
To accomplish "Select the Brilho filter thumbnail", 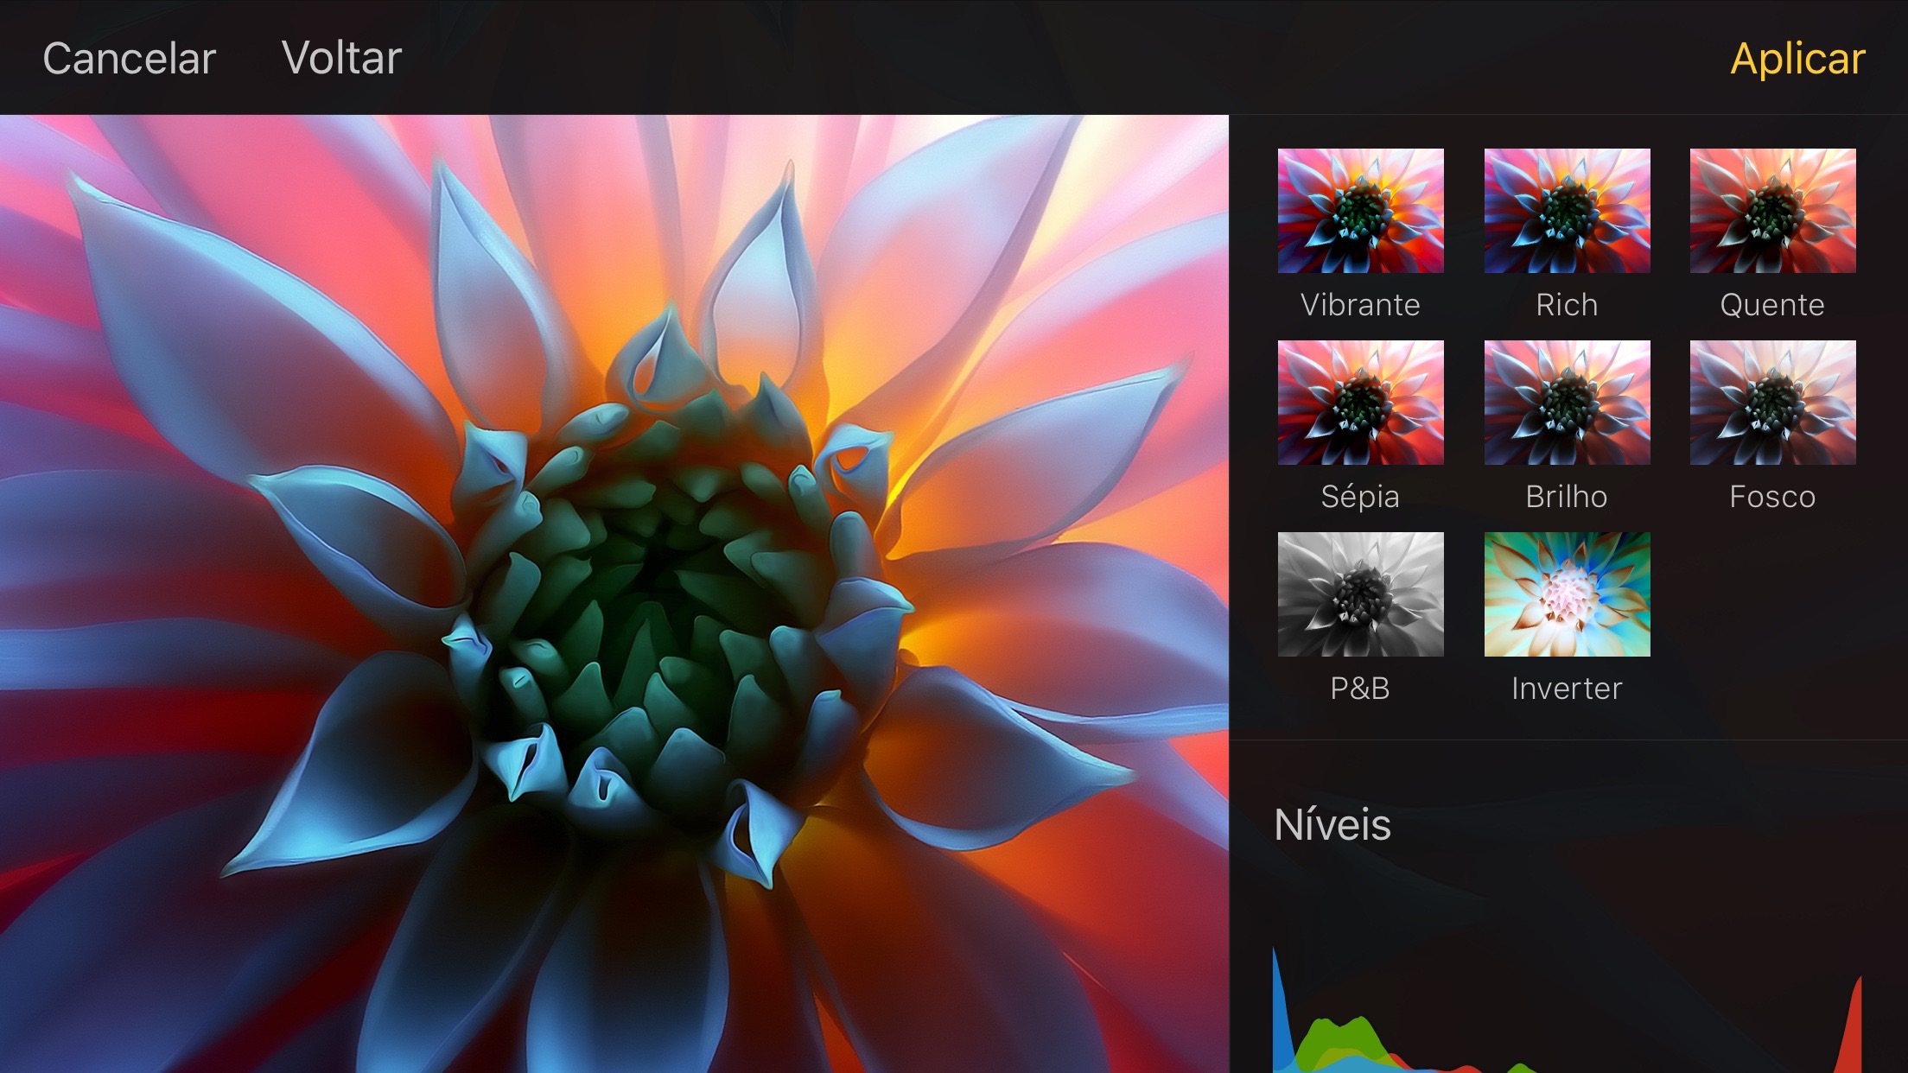I will (x=1567, y=403).
